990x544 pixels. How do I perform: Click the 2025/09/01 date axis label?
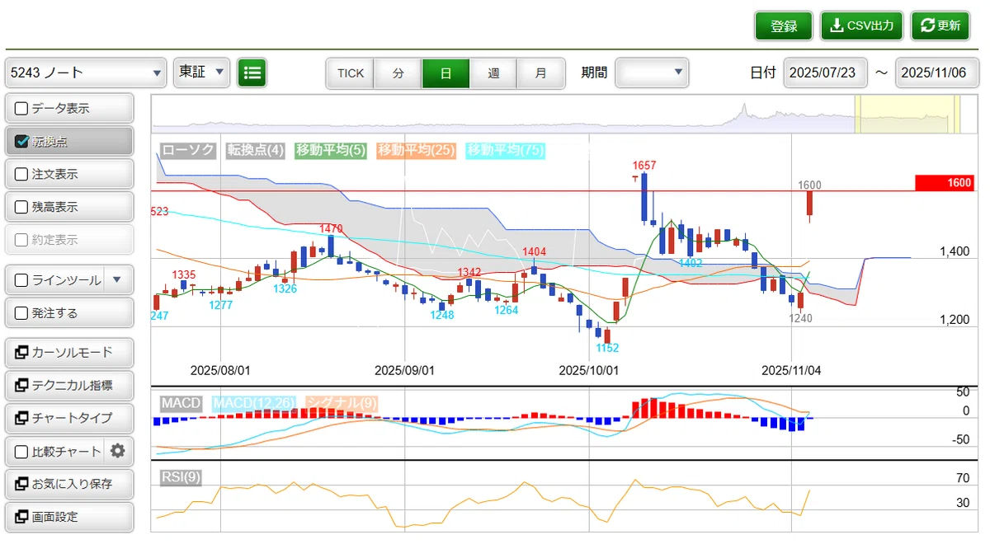(x=404, y=371)
